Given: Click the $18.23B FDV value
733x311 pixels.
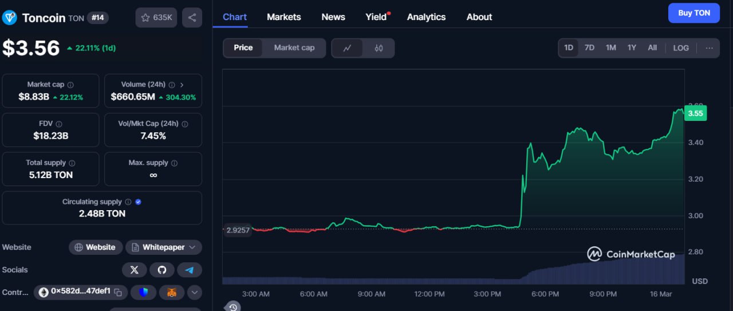Looking at the screenshot, I should [x=51, y=136].
